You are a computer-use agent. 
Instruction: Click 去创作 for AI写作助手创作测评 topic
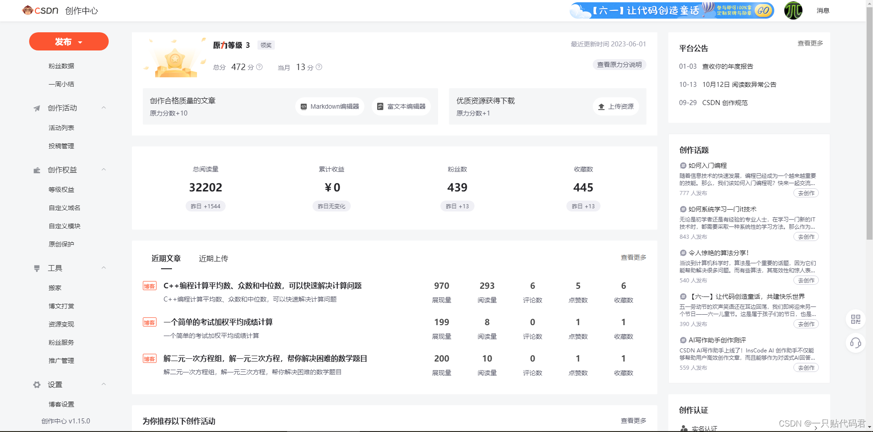pyautogui.click(x=806, y=368)
